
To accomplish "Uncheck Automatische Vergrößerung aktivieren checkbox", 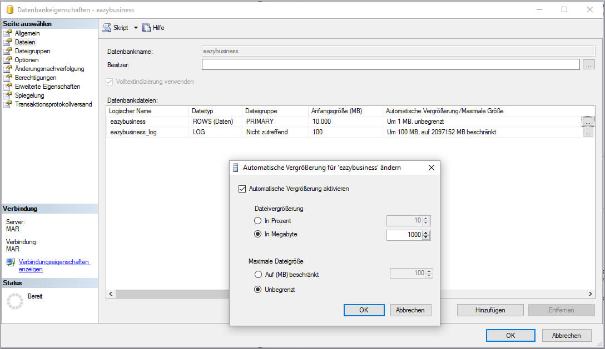I will click(242, 189).
